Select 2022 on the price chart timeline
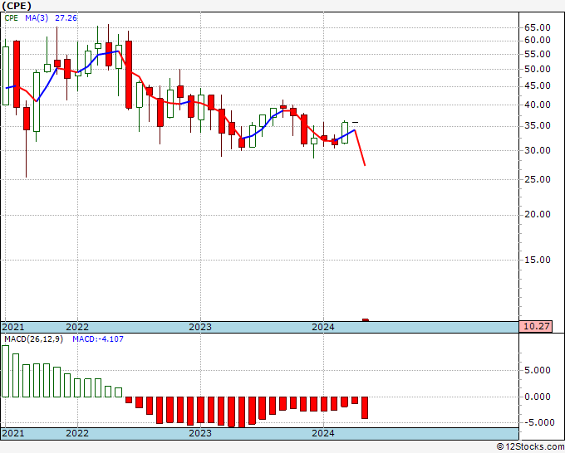Image resolution: width=565 pixels, height=453 pixels. [77, 327]
